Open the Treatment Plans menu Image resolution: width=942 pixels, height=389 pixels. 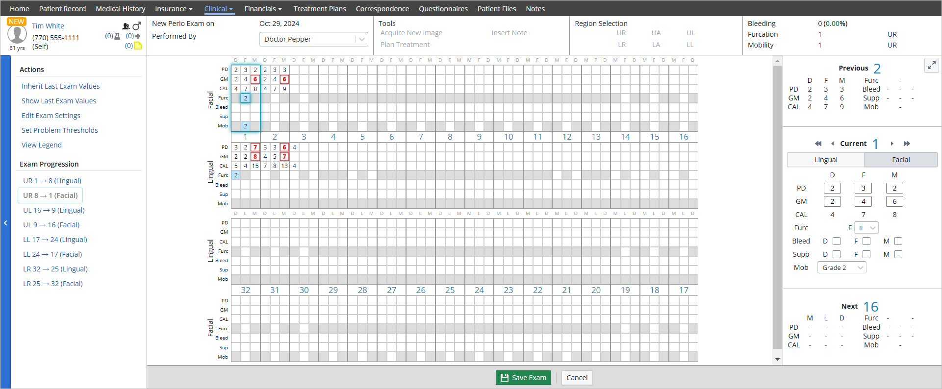(320, 9)
